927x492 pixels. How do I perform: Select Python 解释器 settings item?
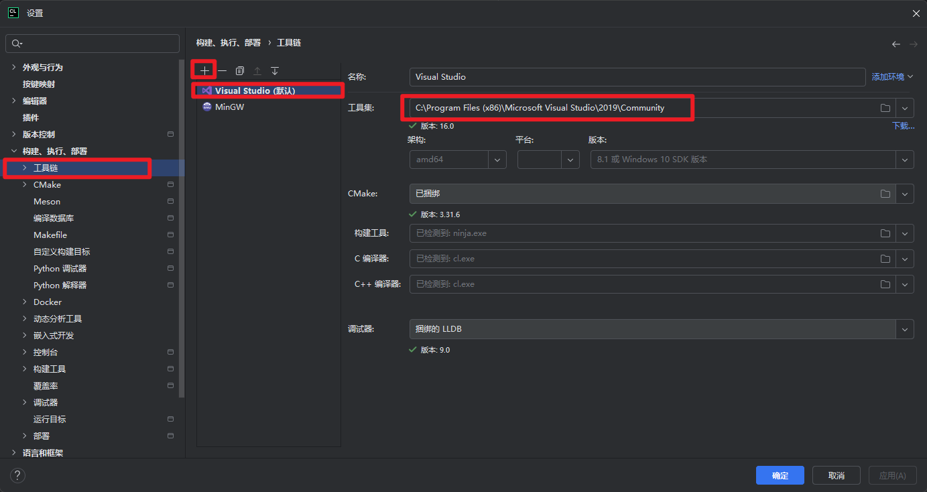click(x=60, y=286)
